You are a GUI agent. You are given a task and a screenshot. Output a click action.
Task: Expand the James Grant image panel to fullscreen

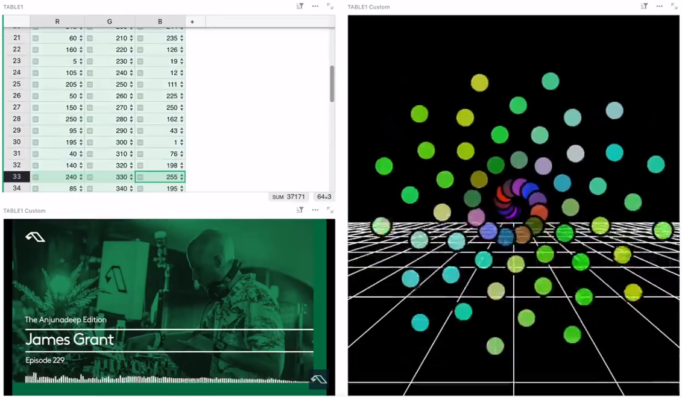[x=330, y=210]
